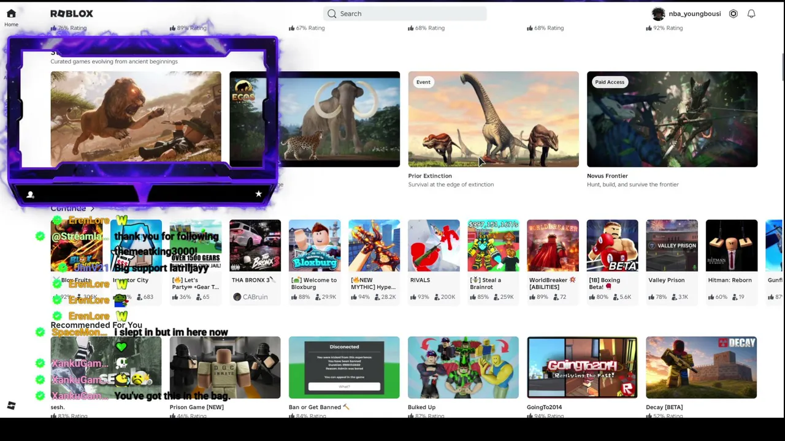The width and height of the screenshot is (785, 441).
Task: Click the Roblox logo in header
Action: point(72,13)
